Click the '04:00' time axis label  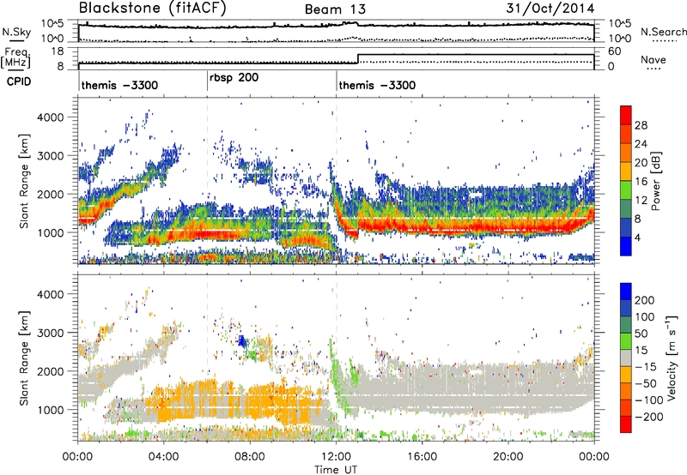point(164,457)
